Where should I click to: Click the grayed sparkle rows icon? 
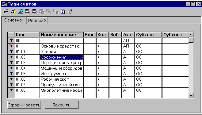pos(49,12)
